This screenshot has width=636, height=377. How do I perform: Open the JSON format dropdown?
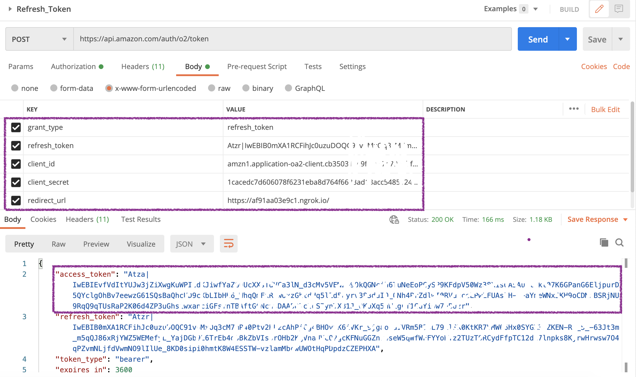click(192, 244)
